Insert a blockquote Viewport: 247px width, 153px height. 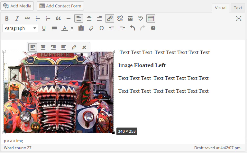(58, 18)
